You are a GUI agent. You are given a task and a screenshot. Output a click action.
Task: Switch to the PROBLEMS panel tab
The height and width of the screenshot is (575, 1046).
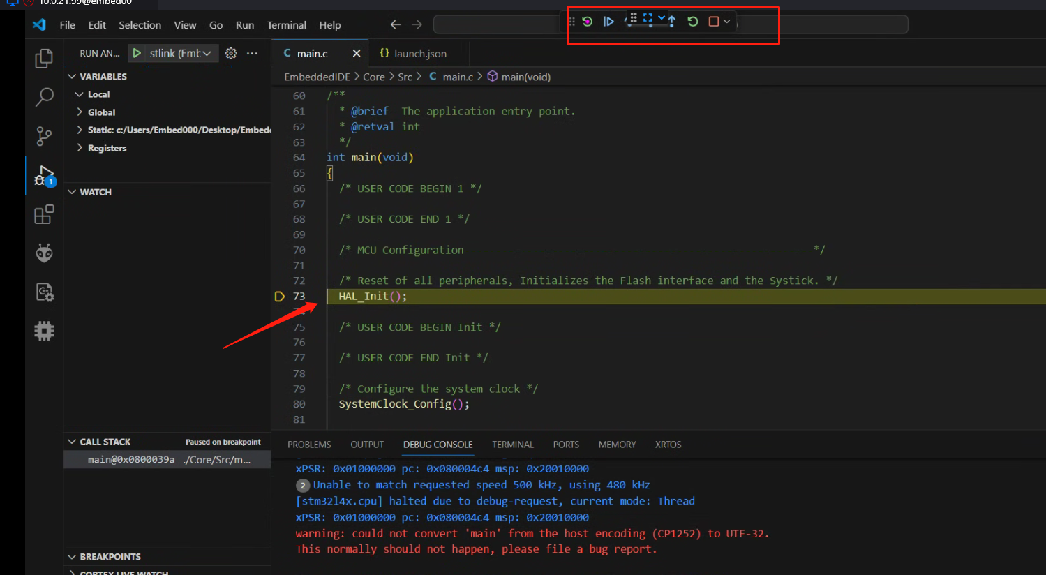coord(309,445)
